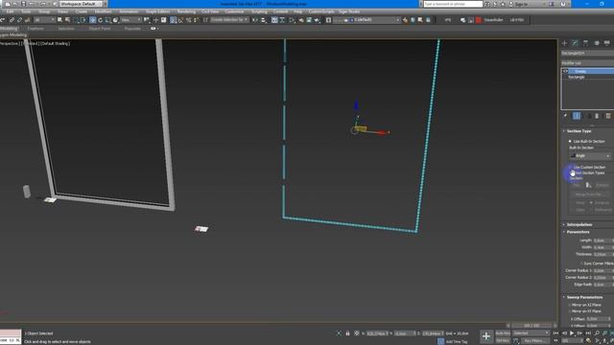Click Add Time Tag in status bar
Viewport: 614px width, 345px height.
point(457,341)
